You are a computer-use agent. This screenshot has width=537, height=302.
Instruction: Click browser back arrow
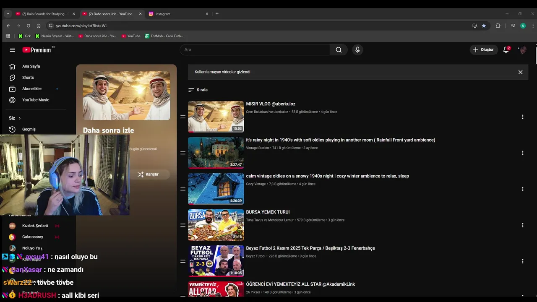pos(8,26)
